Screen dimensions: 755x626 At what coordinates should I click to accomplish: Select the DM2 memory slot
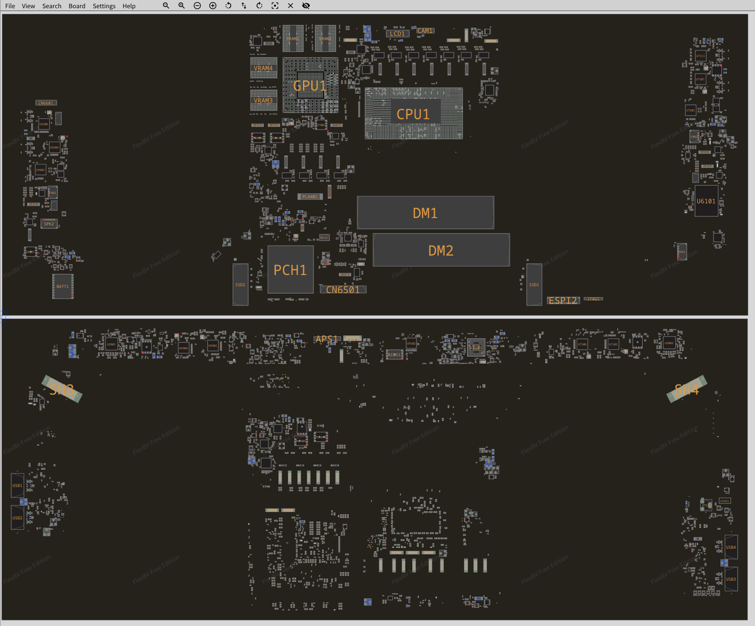point(441,250)
